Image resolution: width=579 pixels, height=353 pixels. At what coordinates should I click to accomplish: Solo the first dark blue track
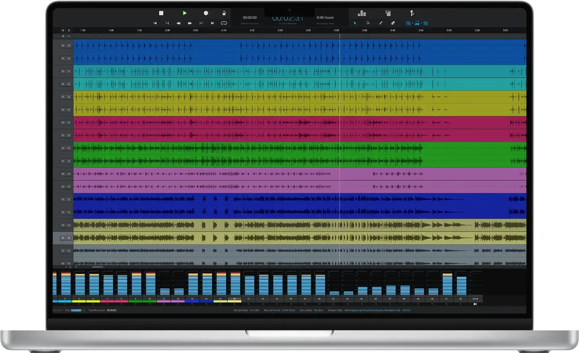[69, 199]
